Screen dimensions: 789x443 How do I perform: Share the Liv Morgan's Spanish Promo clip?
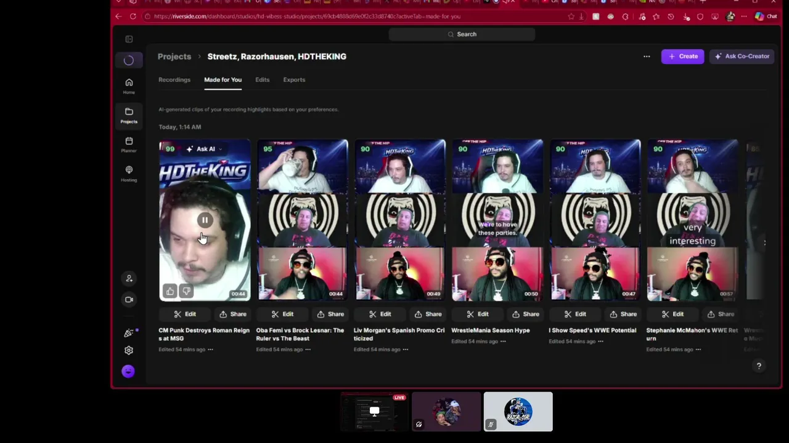pyautogui.click(x=428, y=314)
